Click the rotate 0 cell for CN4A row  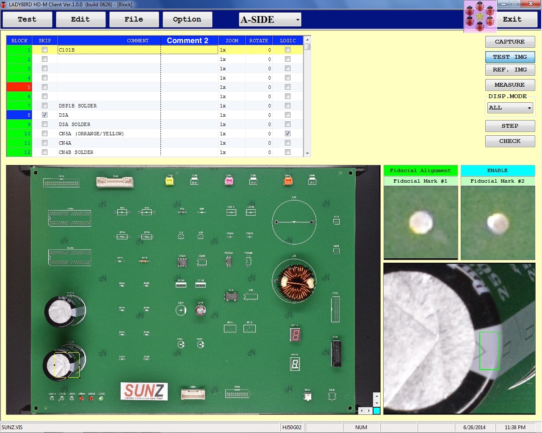(259, 143)
